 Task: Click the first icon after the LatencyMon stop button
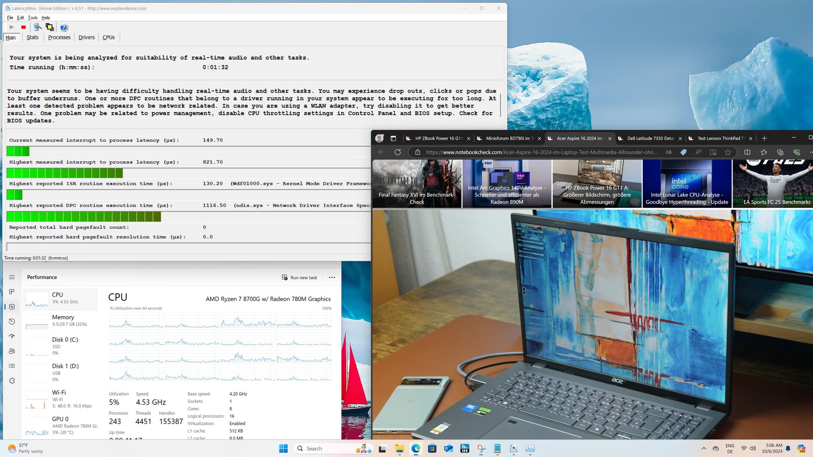[38, 28]
